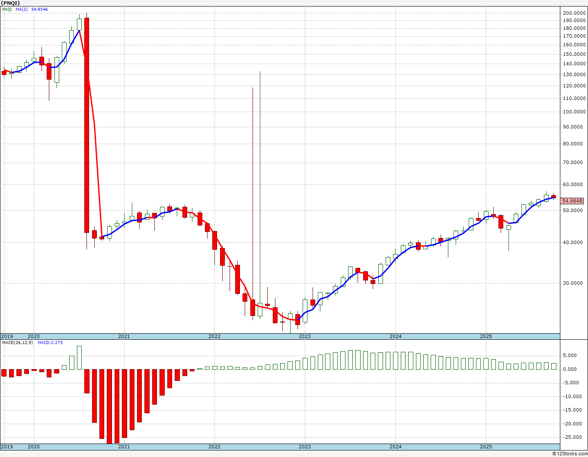Choose the 130.0000 price axis label
588x457 pixels.
coord(574,74)
